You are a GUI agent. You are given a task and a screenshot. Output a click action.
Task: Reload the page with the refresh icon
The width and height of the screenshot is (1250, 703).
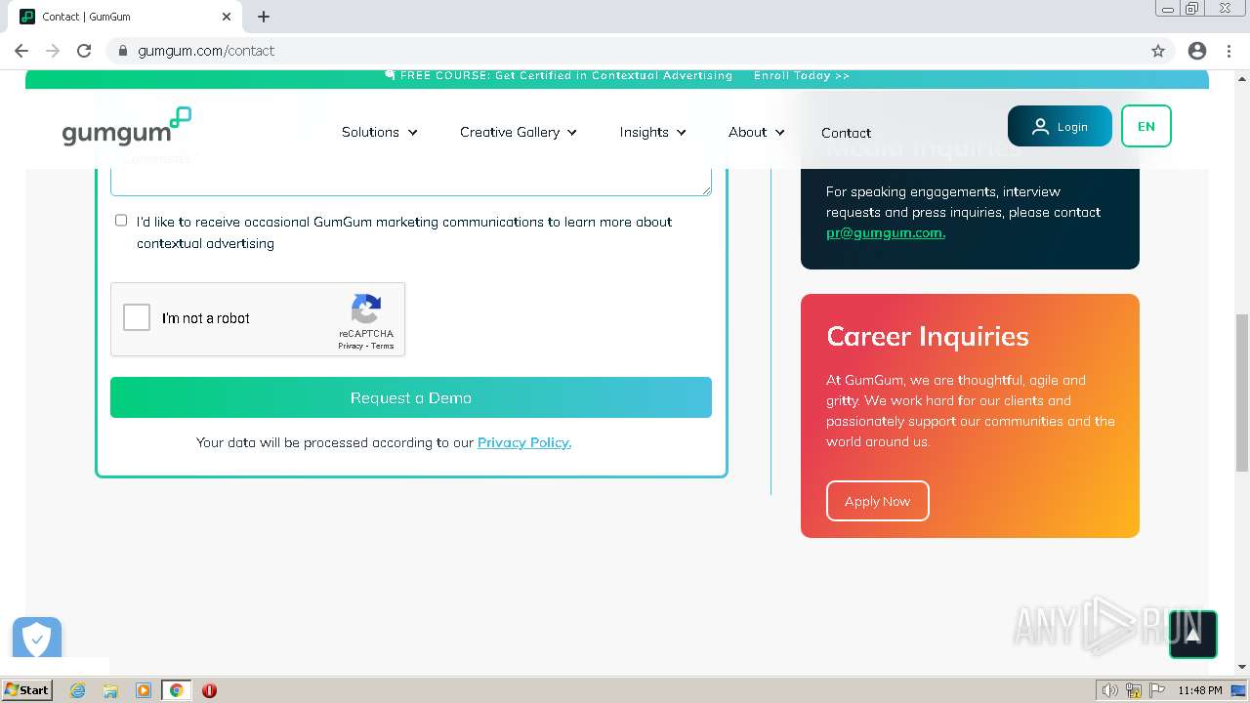point(84,51)
